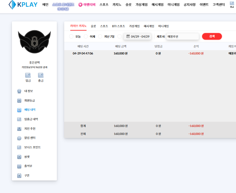Click the 룰렛 roulette icon
This screenshot has width=236, height=193.
[19, 157]
